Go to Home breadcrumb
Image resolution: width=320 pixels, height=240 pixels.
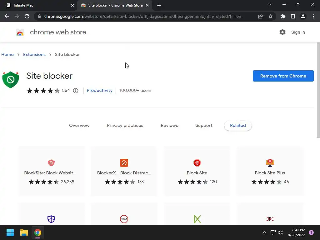click(x=7, y=54)
